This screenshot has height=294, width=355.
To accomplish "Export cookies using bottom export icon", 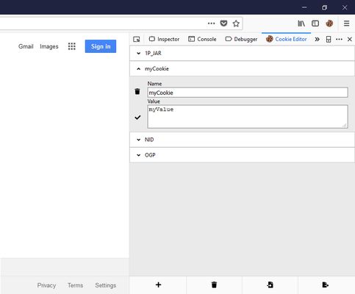I will tap(326, 284).
